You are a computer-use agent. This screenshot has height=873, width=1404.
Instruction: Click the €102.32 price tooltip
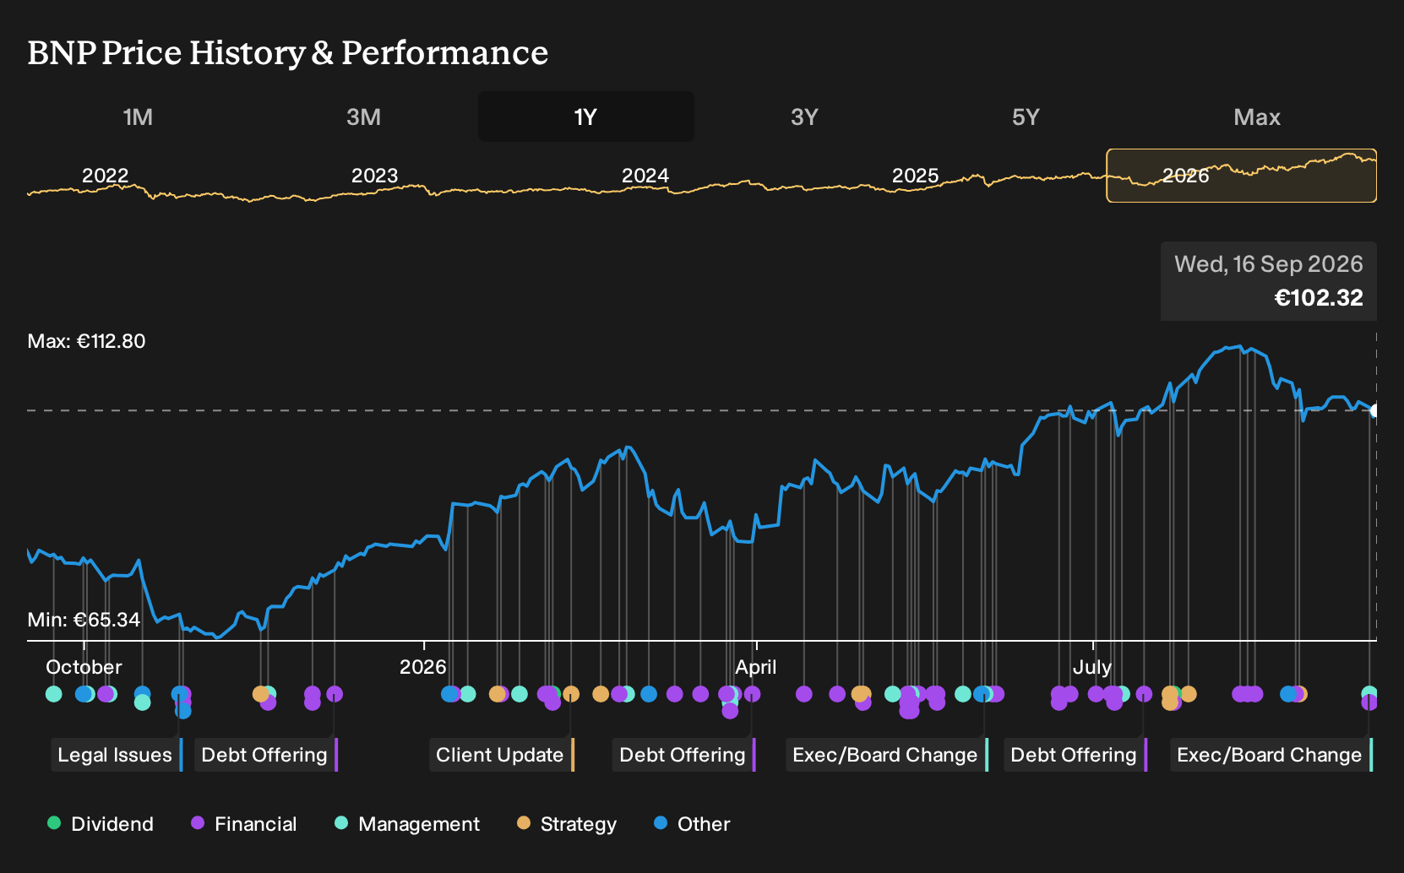(1269, 281)
